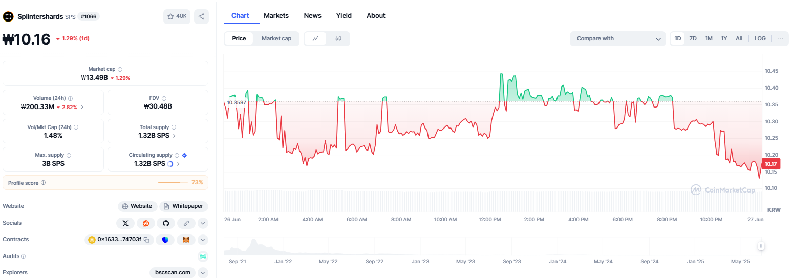Open the Whitepaper link
Screen dimensions: 792x278
point(184,206)
